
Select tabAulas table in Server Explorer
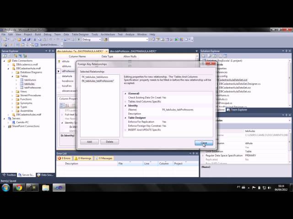29,84
